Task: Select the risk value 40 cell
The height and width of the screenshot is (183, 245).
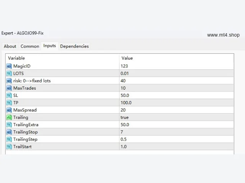Action: pos(176,81)
